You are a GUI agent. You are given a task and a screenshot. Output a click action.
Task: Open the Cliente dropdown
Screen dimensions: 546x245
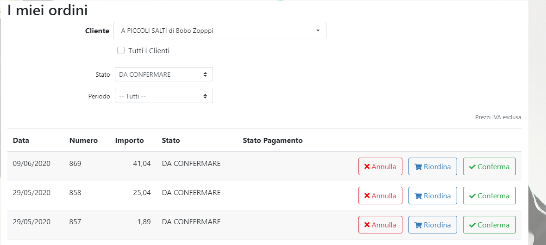point(220,31)
